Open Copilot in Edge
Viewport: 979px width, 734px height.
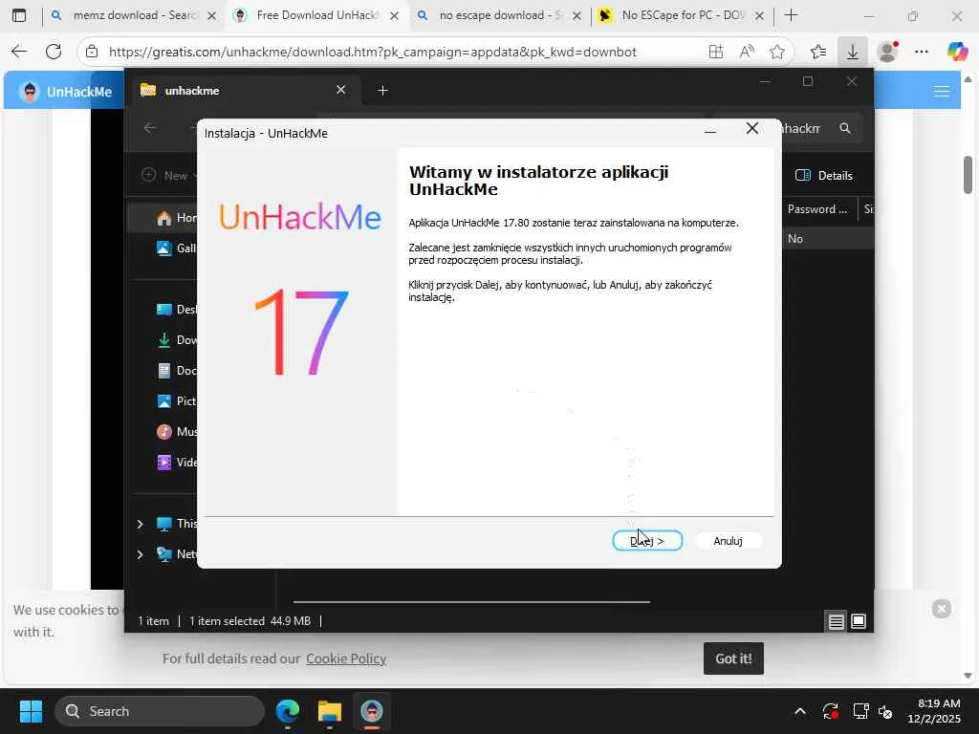tap(957, 52)
